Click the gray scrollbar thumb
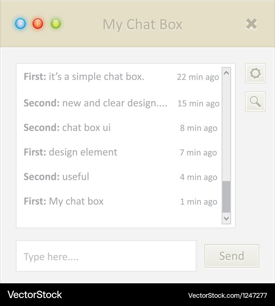The width and height of the screenshot is (275, 306). (226, 197)
